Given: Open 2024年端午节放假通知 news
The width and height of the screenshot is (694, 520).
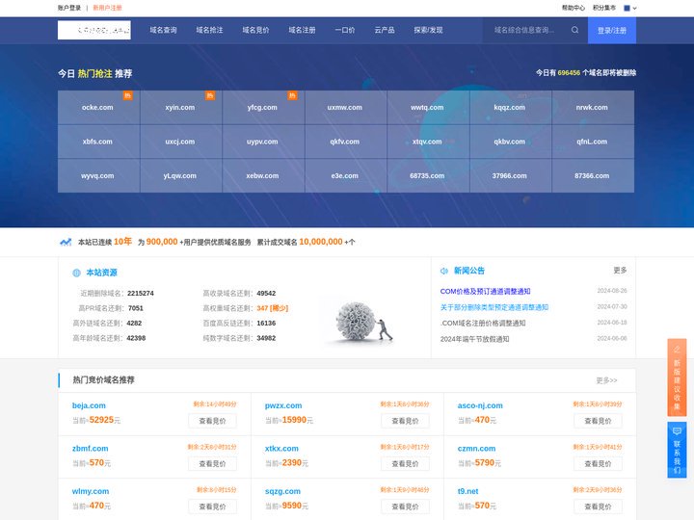Looking at the screenshot, I should [474, 339].
